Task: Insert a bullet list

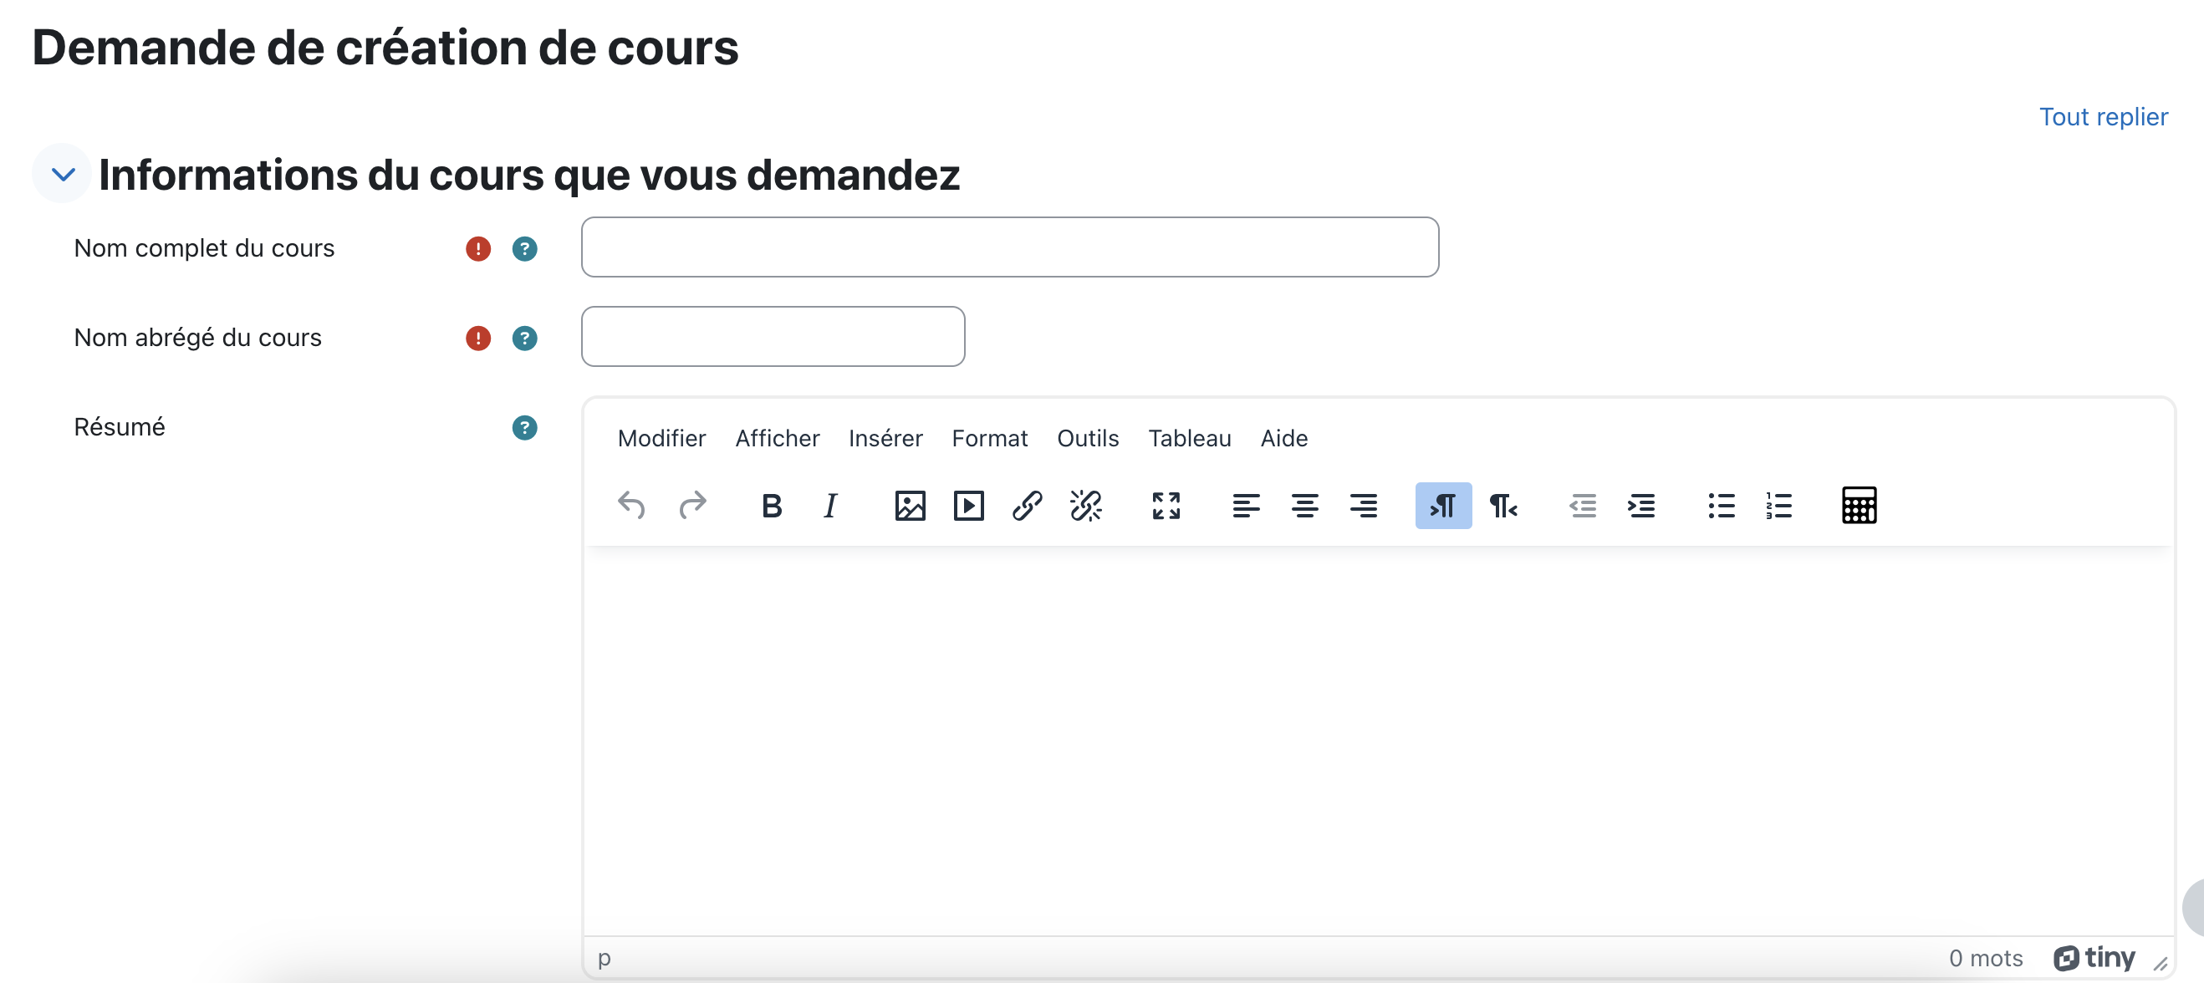Action: 1721,506
